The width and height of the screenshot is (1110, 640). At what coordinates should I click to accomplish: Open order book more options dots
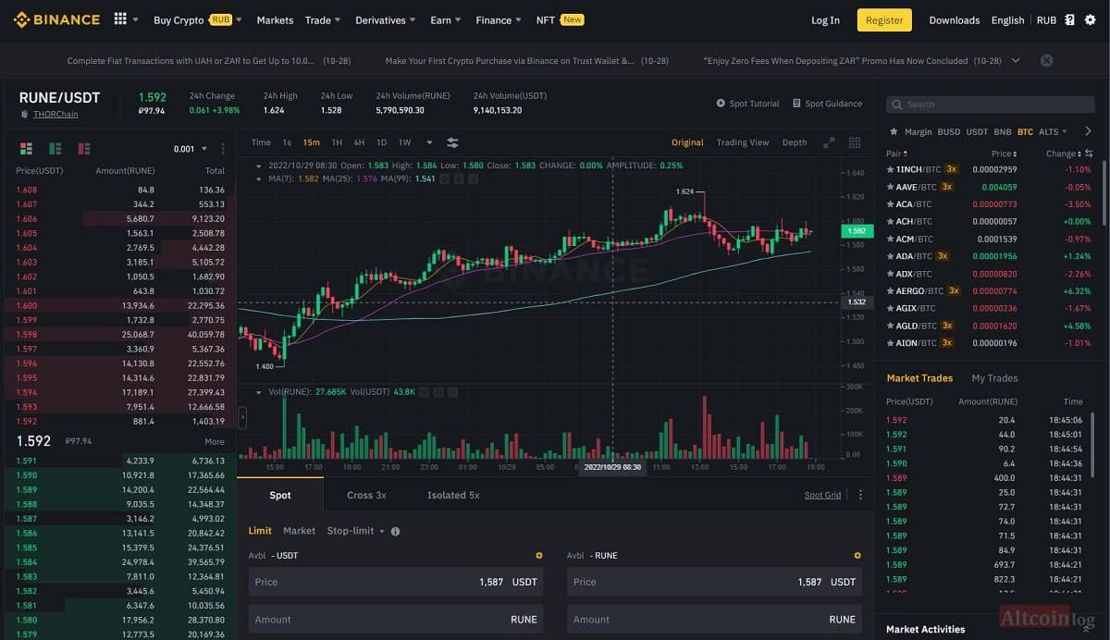point(223,148)
